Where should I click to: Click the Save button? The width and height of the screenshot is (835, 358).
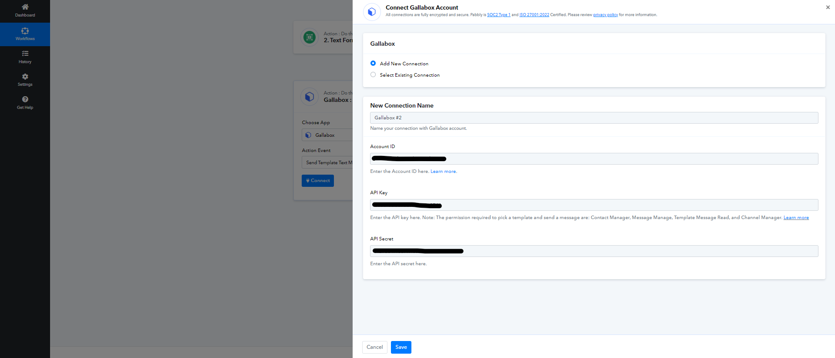click(x=401, y=347)
